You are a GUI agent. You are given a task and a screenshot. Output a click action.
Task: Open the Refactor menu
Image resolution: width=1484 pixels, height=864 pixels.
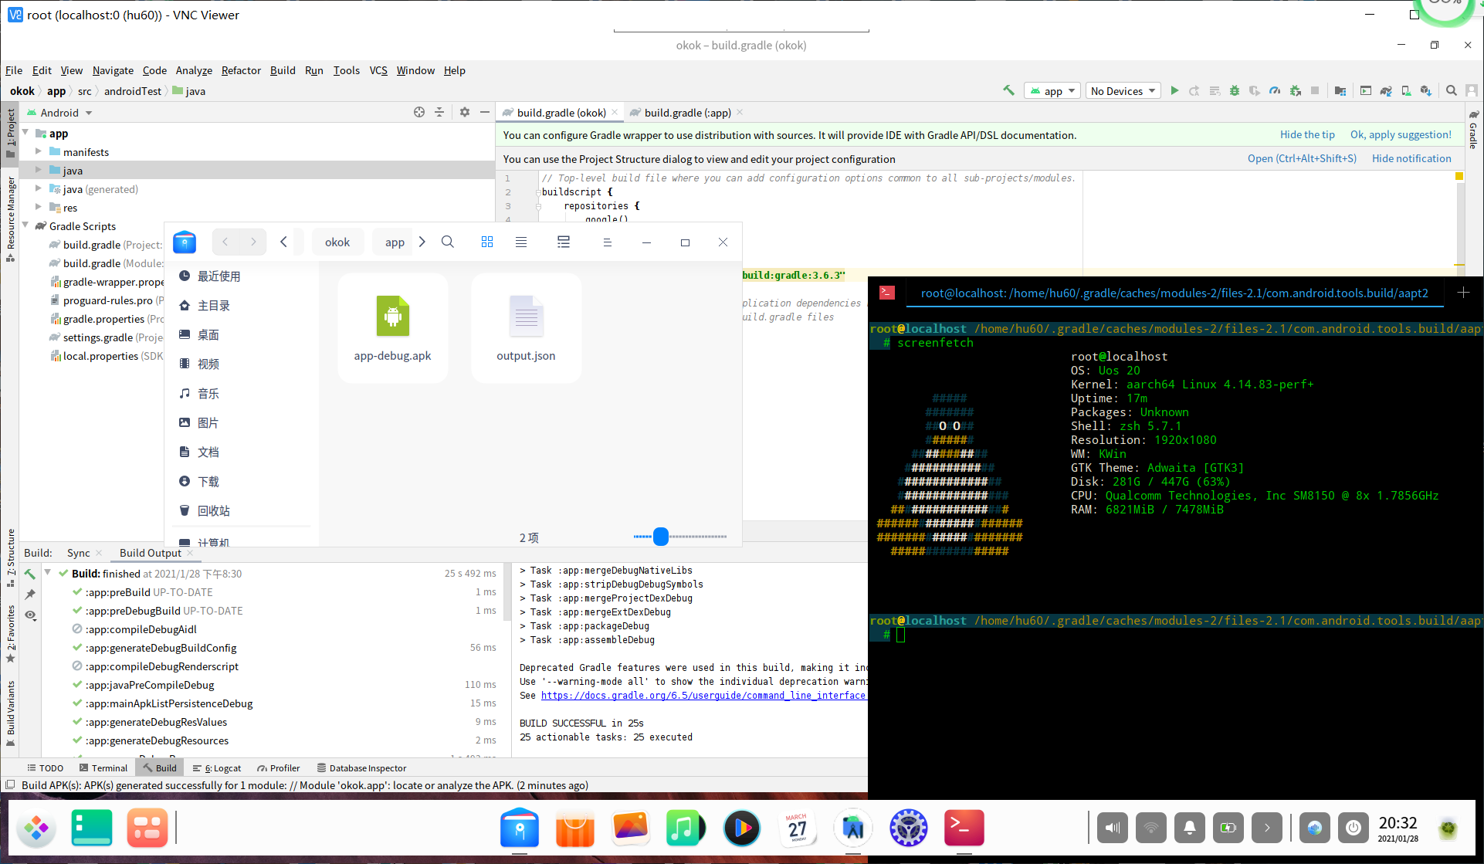tap(241, 70)
